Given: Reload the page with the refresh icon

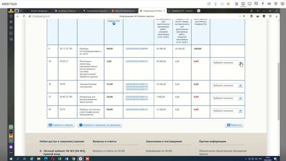Looking at the screenshot, I should click(24, 16).
